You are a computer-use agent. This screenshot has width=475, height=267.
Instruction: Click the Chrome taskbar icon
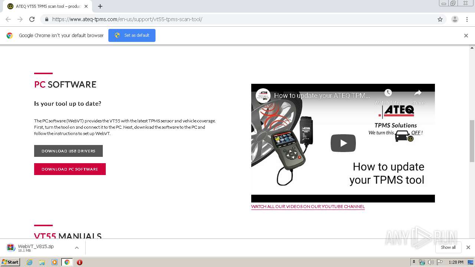pyautogui.click(x=67, y=262)
